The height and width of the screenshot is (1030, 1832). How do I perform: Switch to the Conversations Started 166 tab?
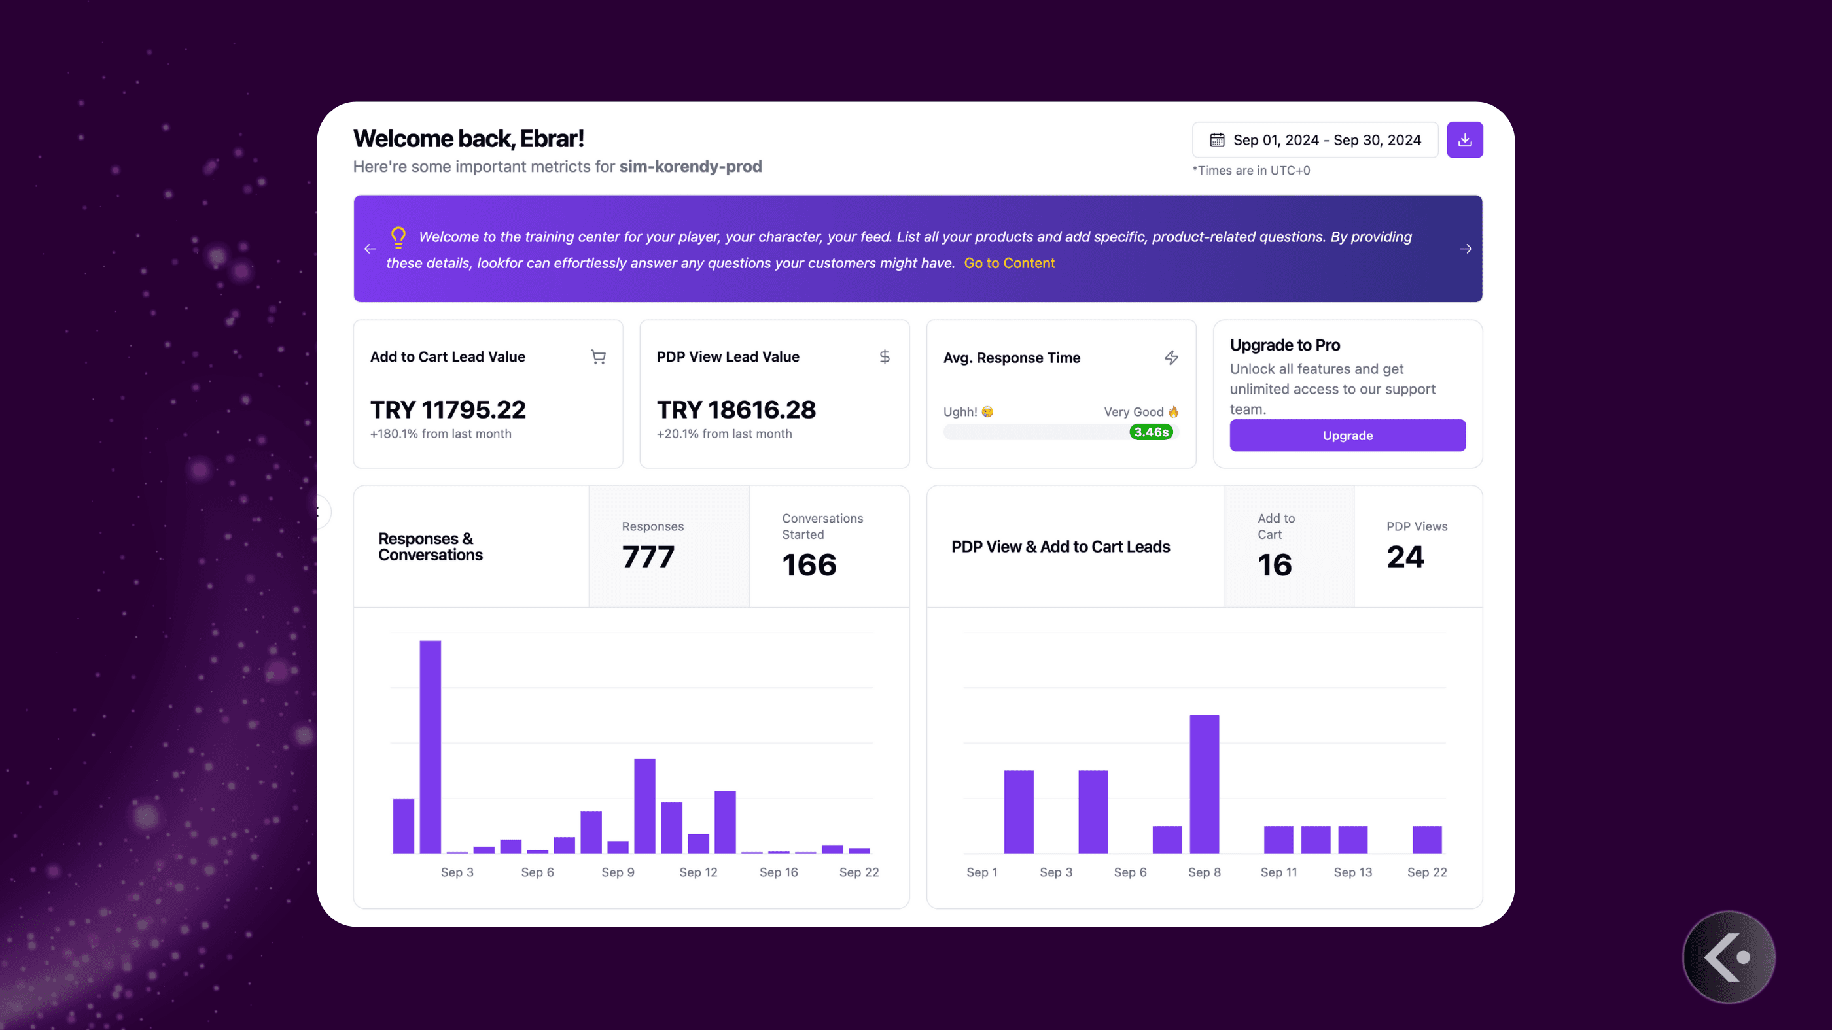coord(822,546)
